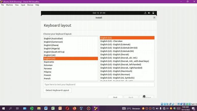Open VirtualBox Manager cube icon in taskbar
Screen dimensions: 197x111
(81, 108)
